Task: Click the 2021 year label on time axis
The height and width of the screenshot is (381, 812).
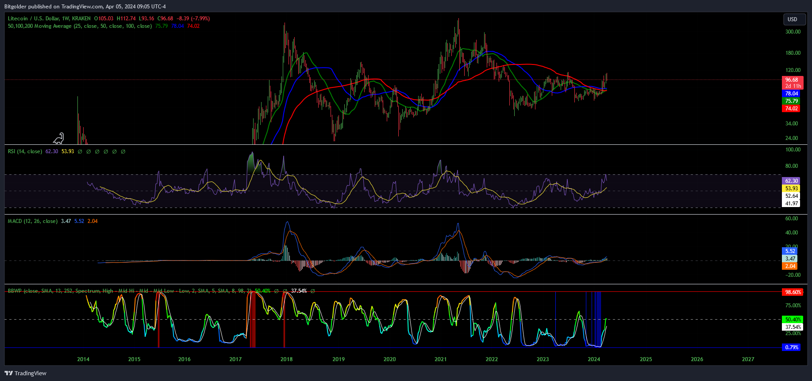Action: click(440, 359)
